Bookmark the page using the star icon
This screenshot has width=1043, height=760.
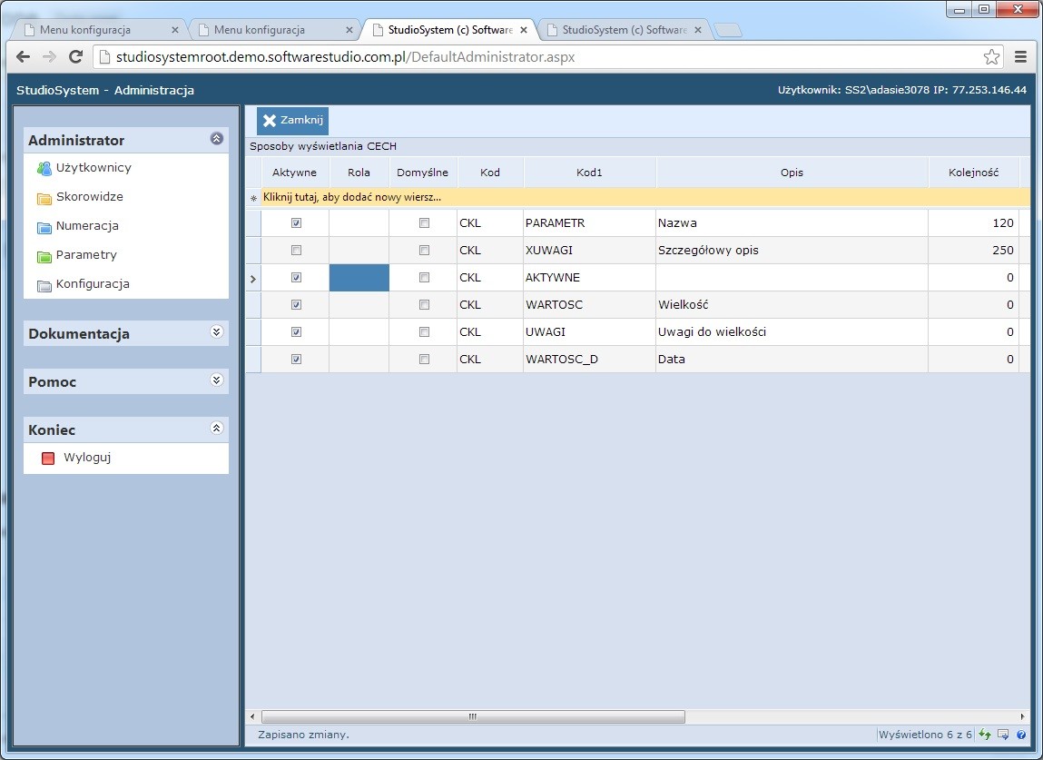coord(991,56)
